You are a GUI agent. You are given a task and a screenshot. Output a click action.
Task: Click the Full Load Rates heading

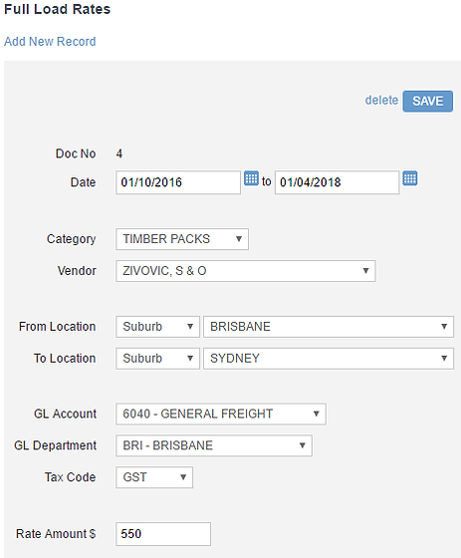(x=58, y=9)
